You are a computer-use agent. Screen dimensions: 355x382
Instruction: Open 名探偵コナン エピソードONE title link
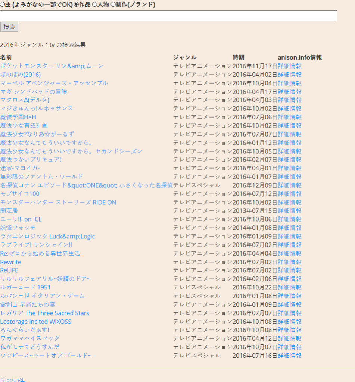87,185
